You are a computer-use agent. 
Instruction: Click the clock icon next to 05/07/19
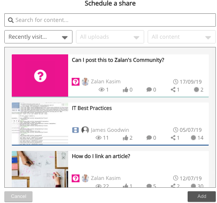pyautogui.click(x=175, y=130)
